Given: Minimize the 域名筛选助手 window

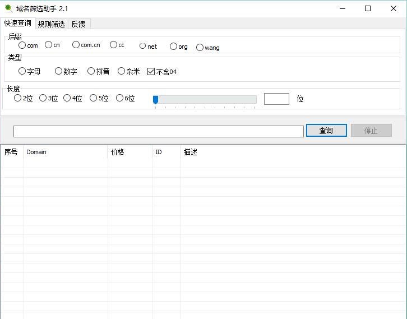Looking at the screenshot, I should pyautogui.click(x=343, y=8).
